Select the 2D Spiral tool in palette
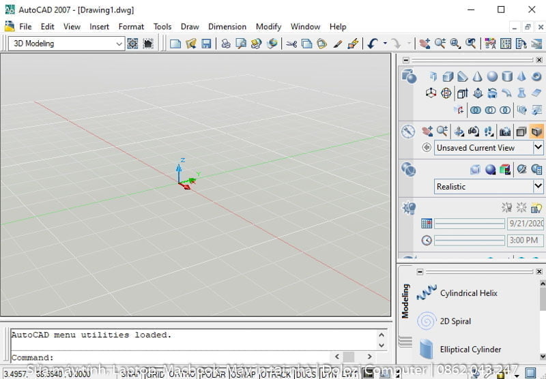The height and width of the screenshot is (379, 546). point(455,321)
